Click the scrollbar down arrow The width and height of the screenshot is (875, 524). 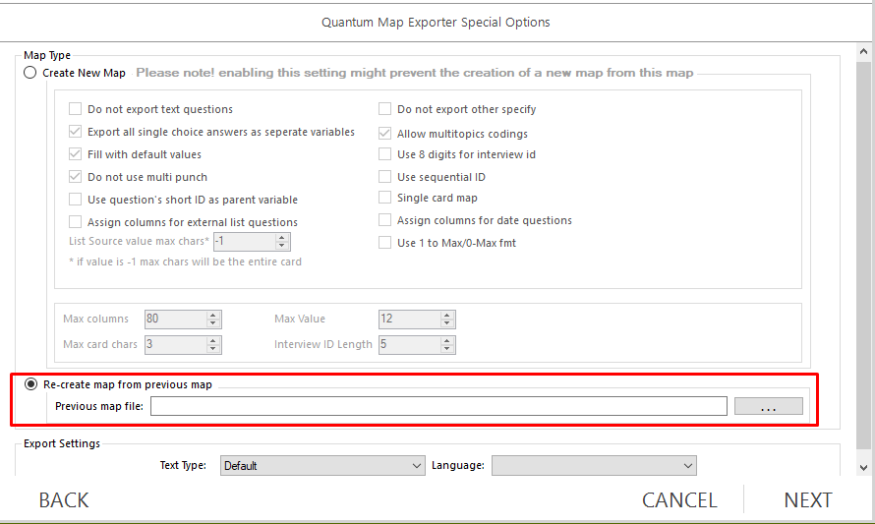863,468
